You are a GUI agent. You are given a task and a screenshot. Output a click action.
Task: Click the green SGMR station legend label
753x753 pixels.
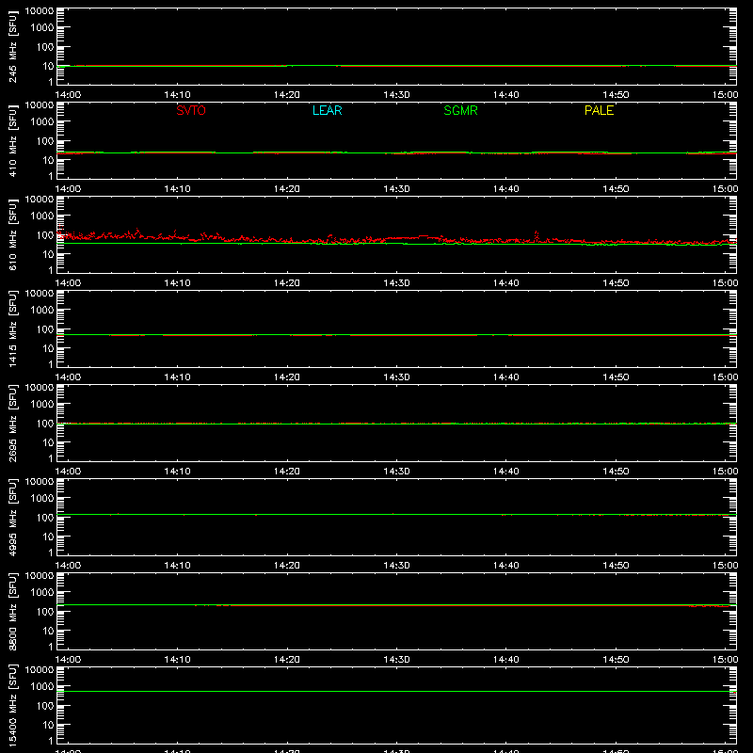tap(460, 110)
